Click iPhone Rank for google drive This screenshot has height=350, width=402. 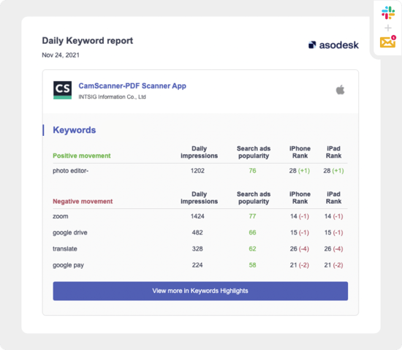click(300, 232)
